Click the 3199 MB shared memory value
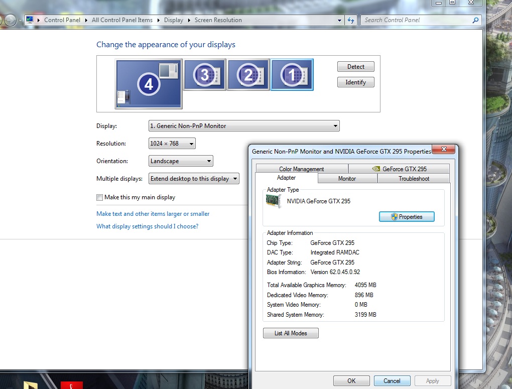512x389 pixels. (365, 315)
